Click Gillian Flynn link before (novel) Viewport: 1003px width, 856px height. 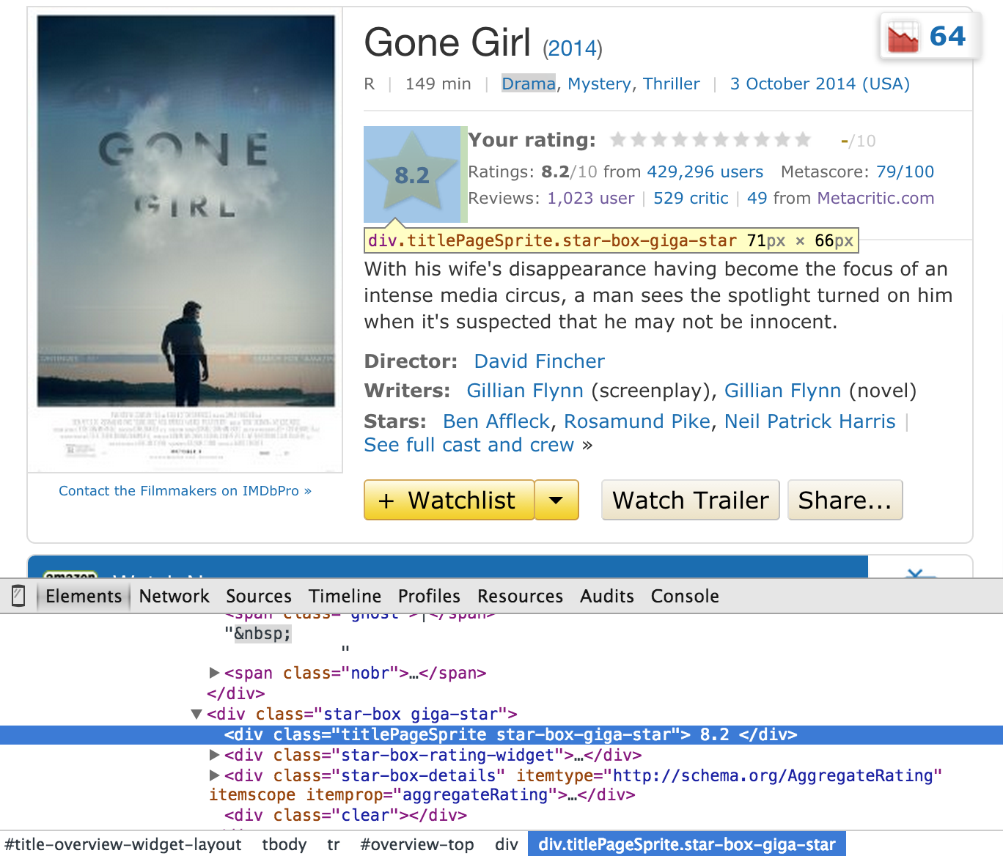782,391
